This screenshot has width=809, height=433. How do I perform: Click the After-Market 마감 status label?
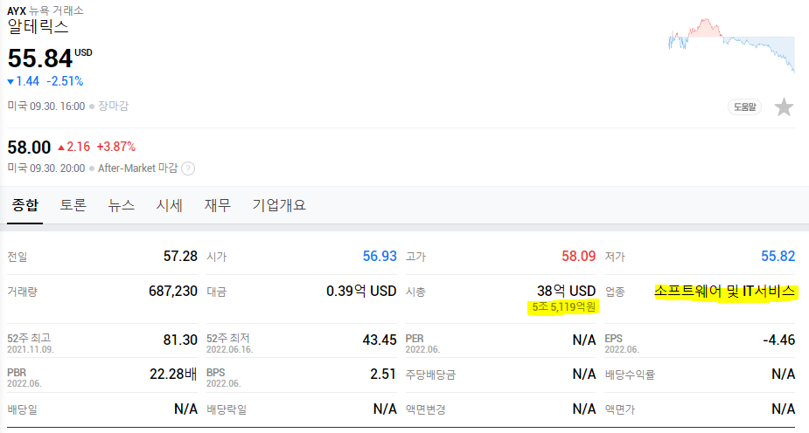pyautogui.click(x=138, y=168)
